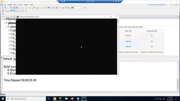Open File Explorer from the taskbar
Viewport: 180px width, 101px height.
click(x=66, y=98)
